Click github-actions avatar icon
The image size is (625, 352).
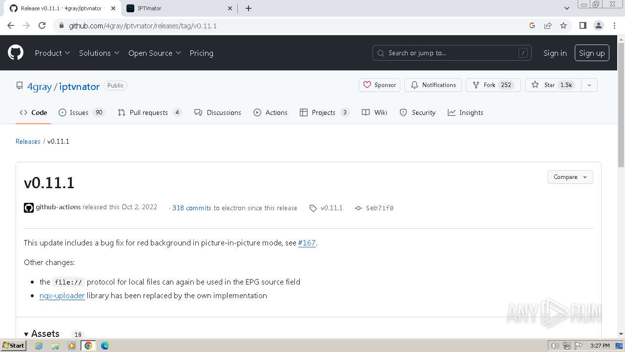29,208
